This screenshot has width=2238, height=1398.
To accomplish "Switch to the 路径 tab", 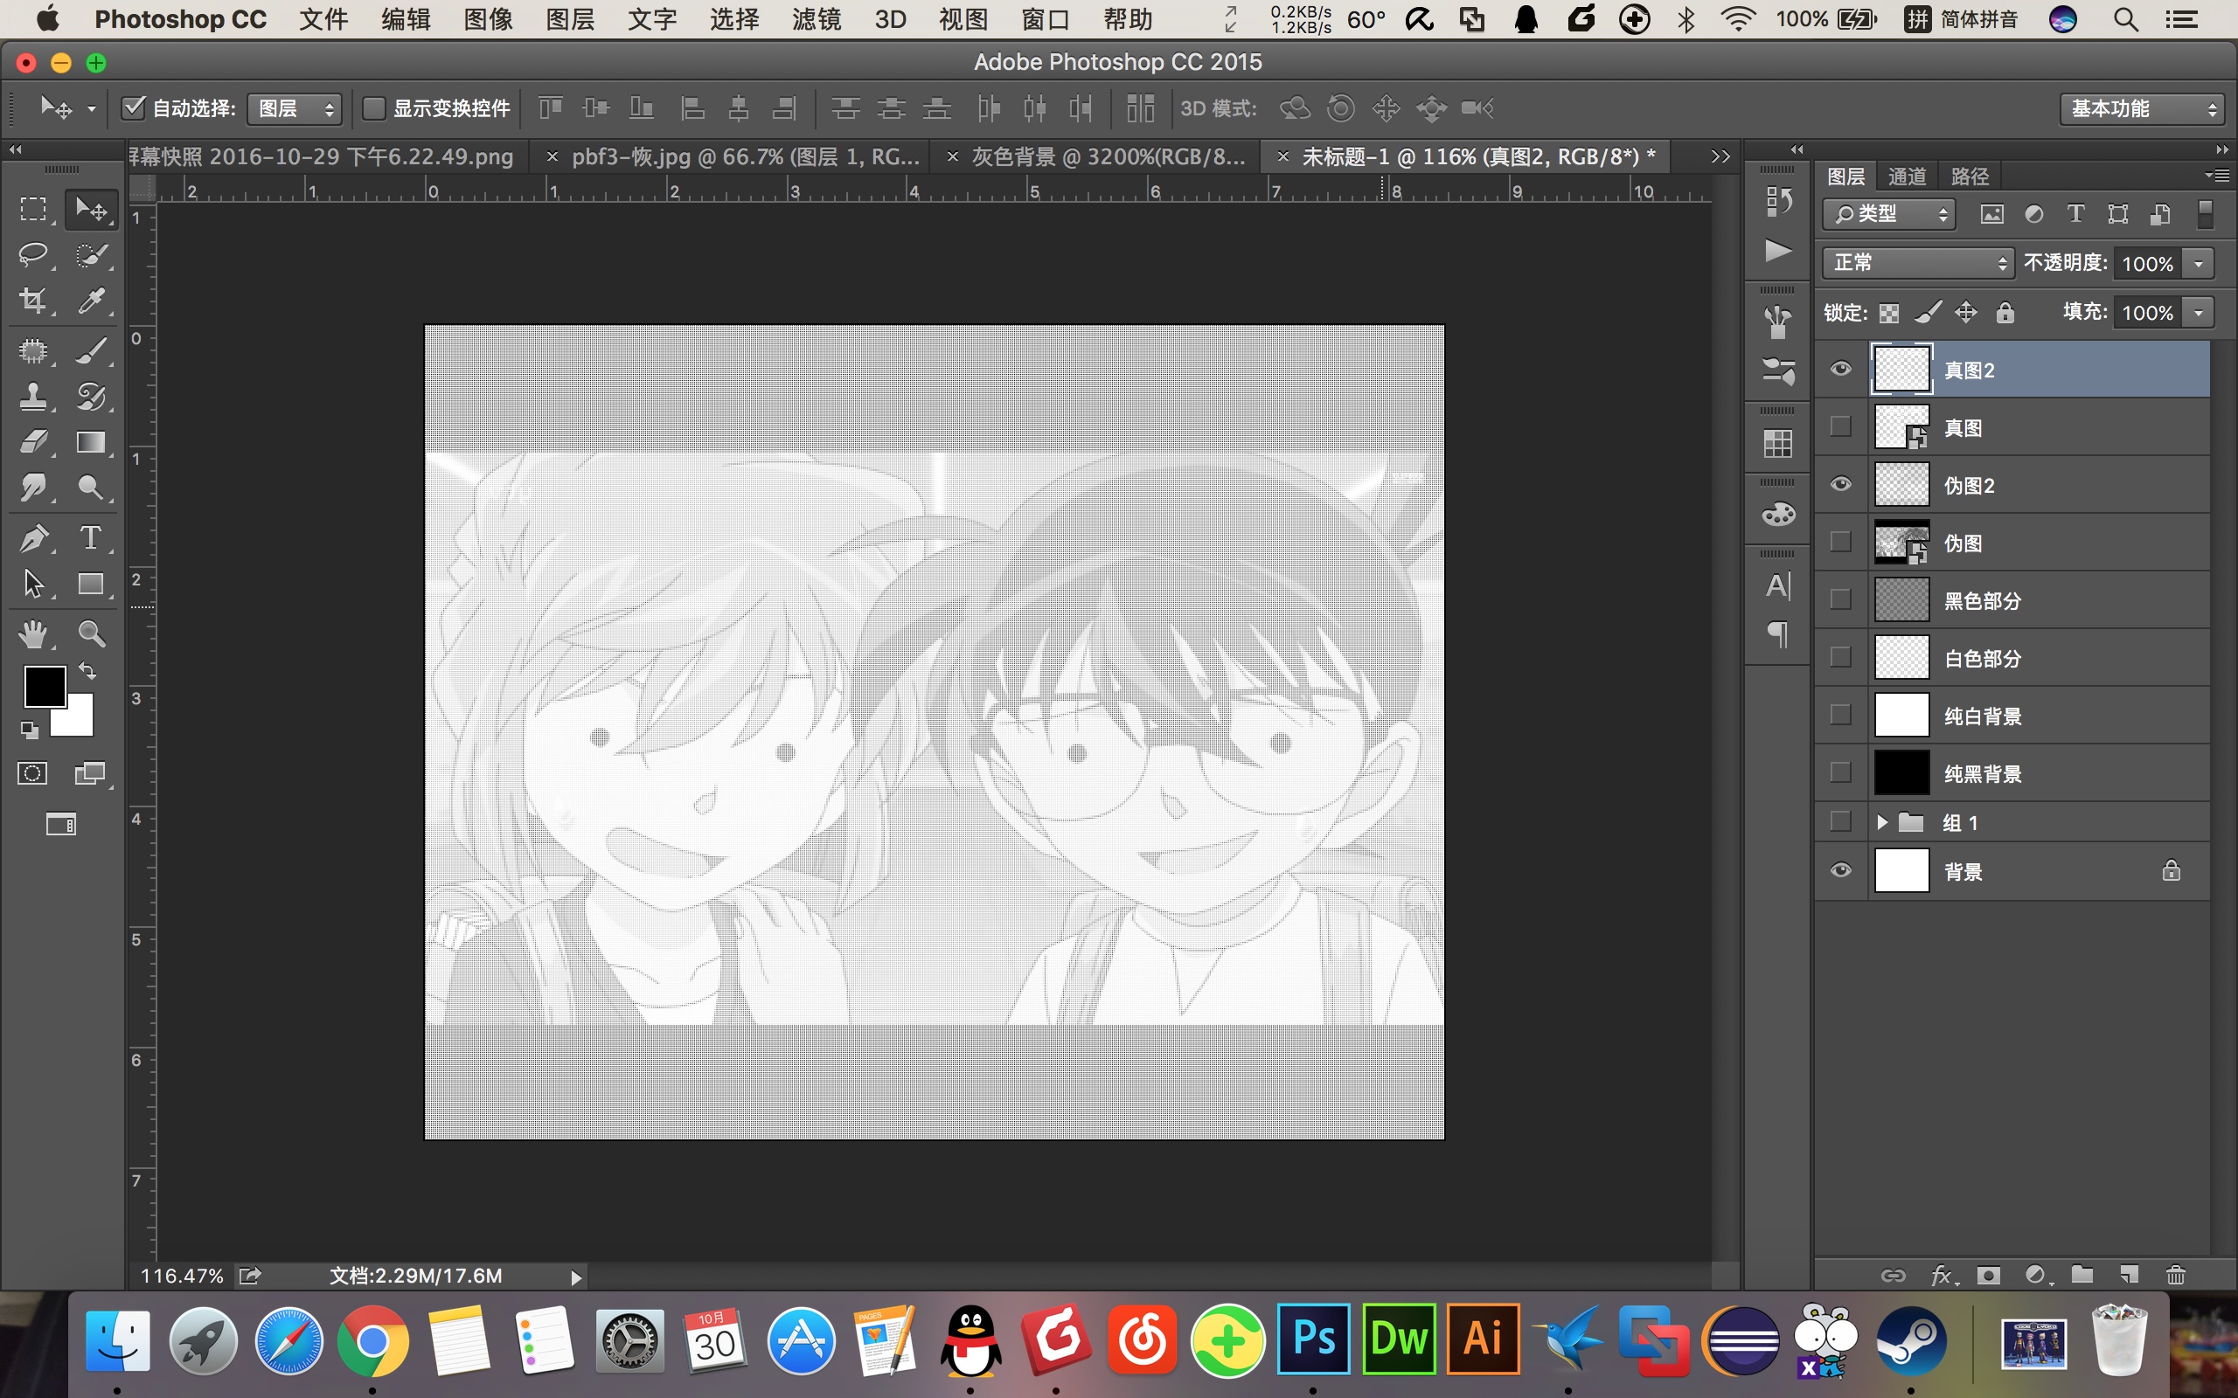I will click(x=1970, y=176).
